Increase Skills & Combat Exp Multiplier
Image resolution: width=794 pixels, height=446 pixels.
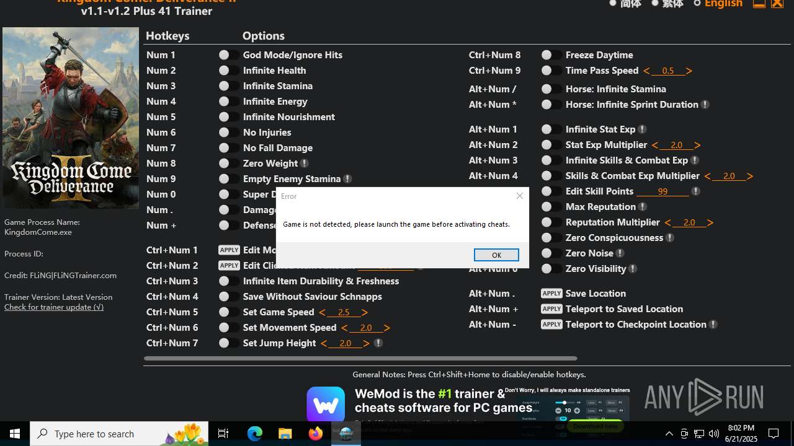tap(750, 177)
